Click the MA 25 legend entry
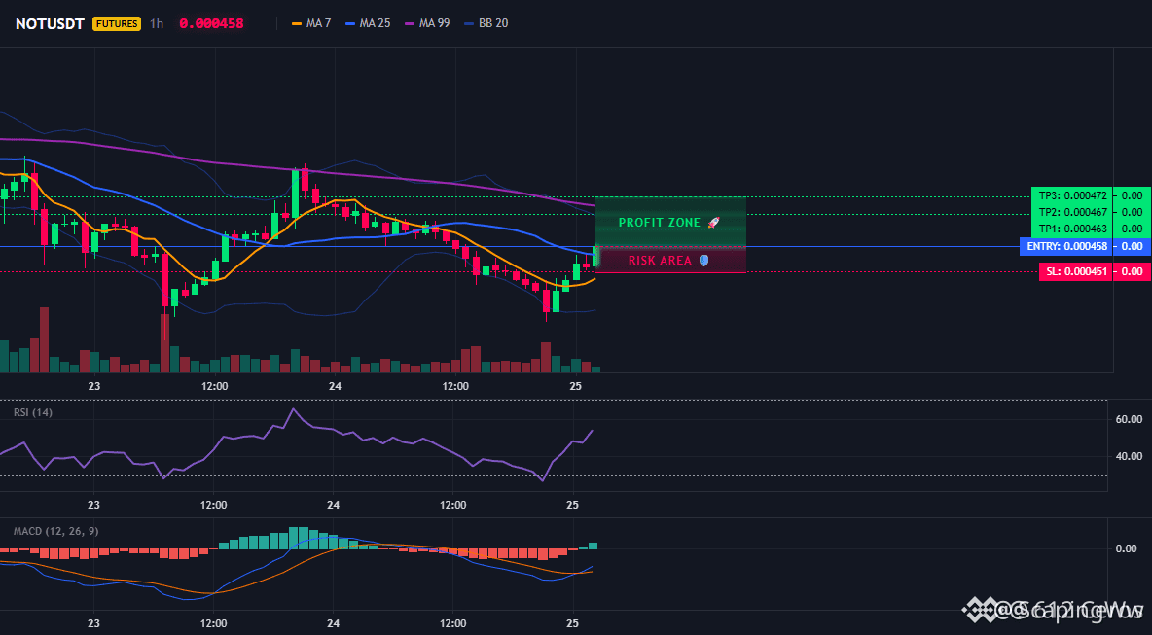The height and width of the screenshot is (635, 1152). tap(368, 23)
